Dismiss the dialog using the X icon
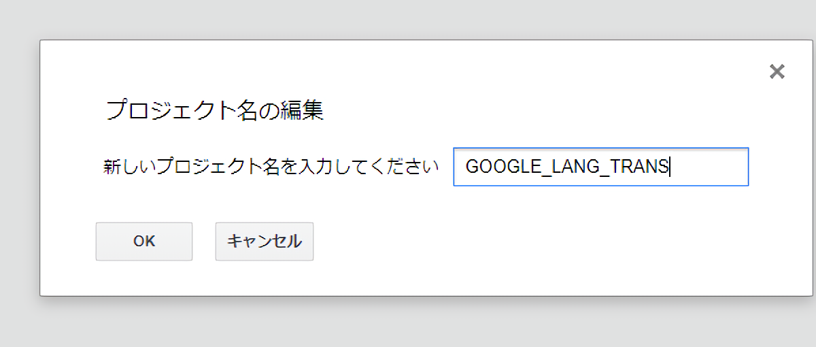 coord(777,71)
